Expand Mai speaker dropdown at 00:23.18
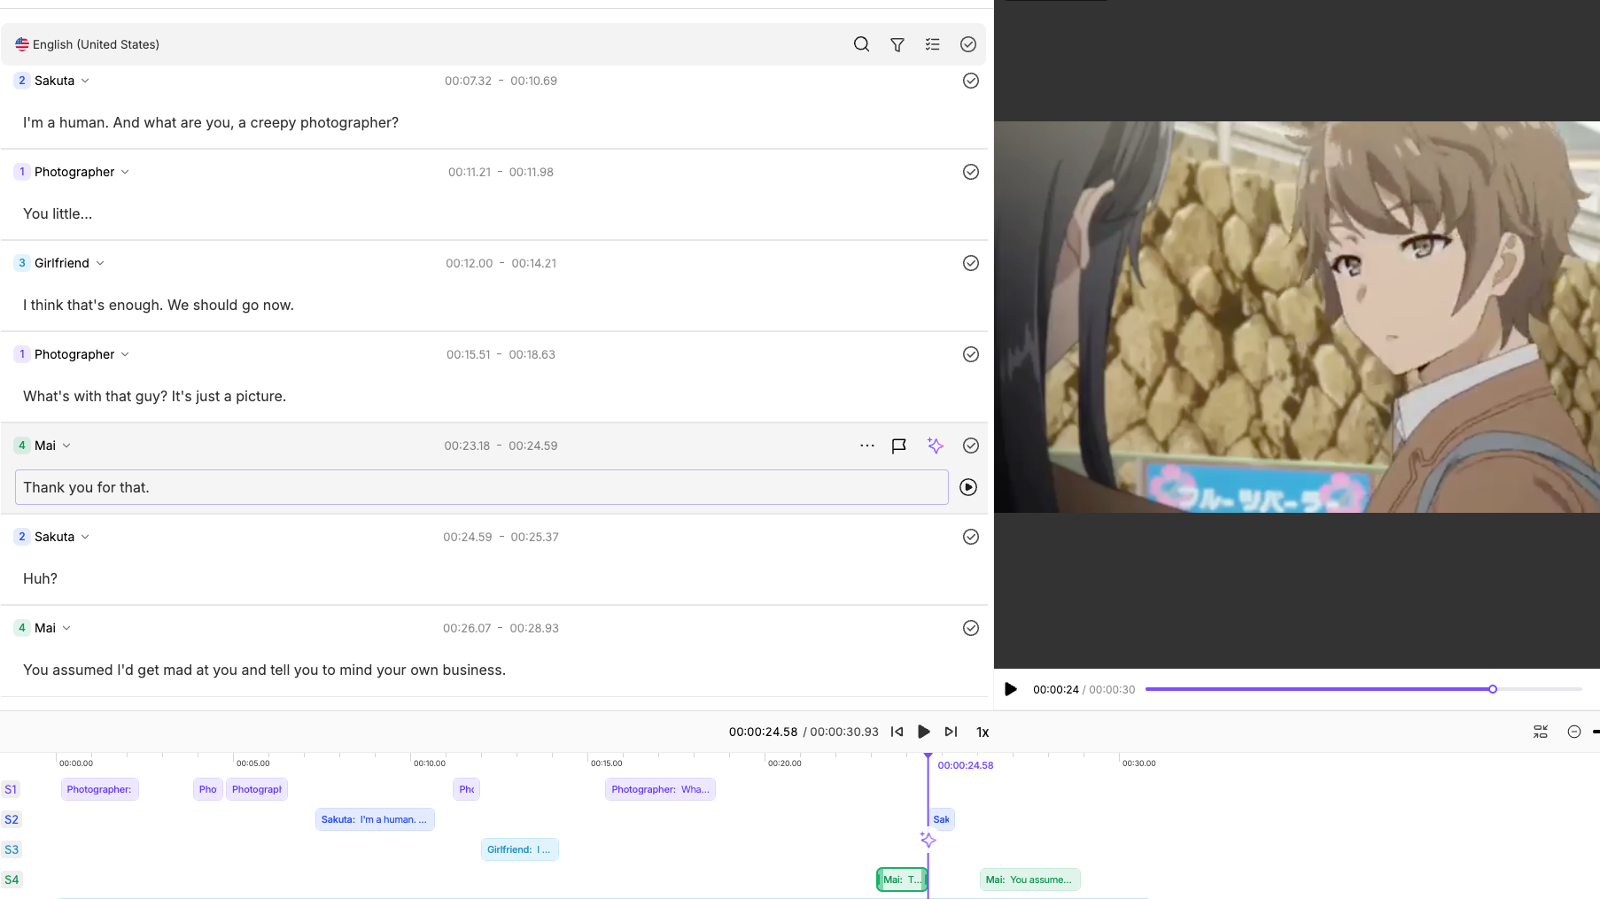1600x899 pixels. 66,446
